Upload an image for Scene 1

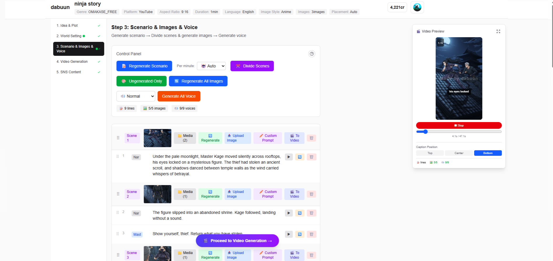tap(238, 138)
